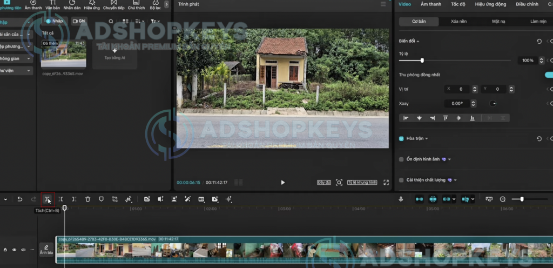
Task: Click the Nhập import button
Action: (x=55, y=21)
